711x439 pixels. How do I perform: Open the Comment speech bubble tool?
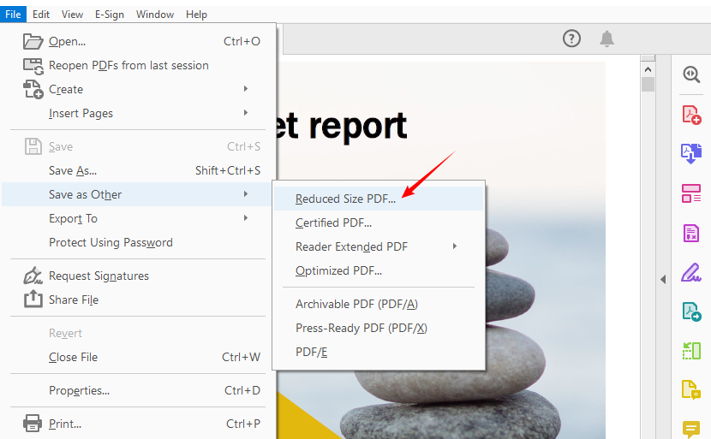point(691,429)
